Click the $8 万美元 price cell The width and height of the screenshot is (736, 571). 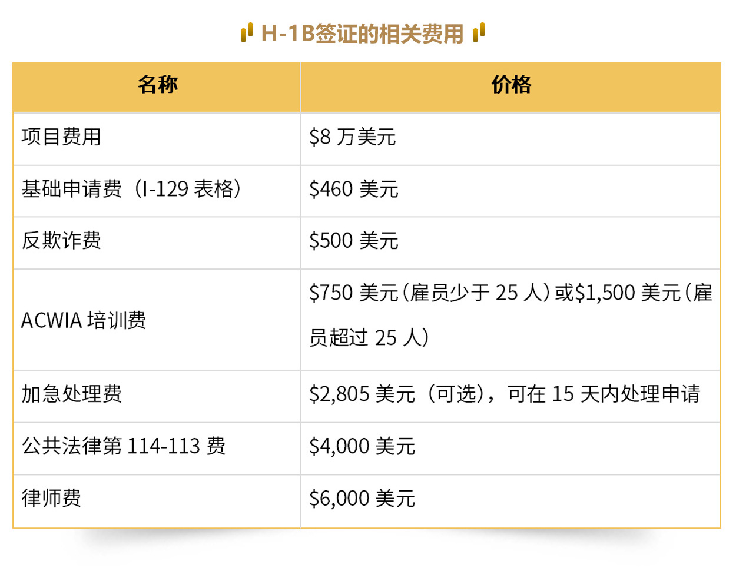point(352,137)
